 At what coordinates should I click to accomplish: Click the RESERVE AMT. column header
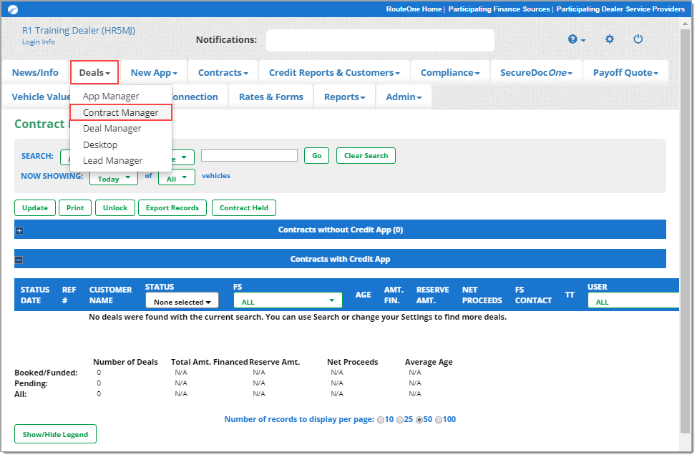tap(432, 296)
